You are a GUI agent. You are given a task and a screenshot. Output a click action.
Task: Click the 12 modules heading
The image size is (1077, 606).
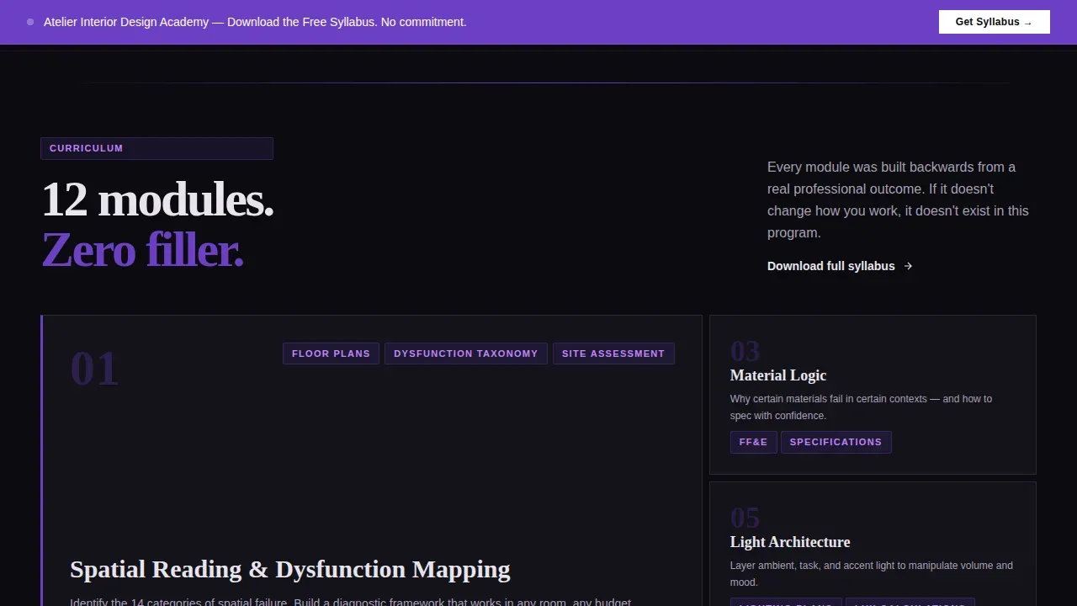pos(157,199)
